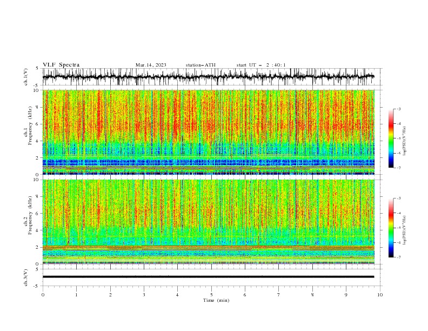
Task: Click the ch.1 'Frequency (kHz)' axis label
Action: 30,126
